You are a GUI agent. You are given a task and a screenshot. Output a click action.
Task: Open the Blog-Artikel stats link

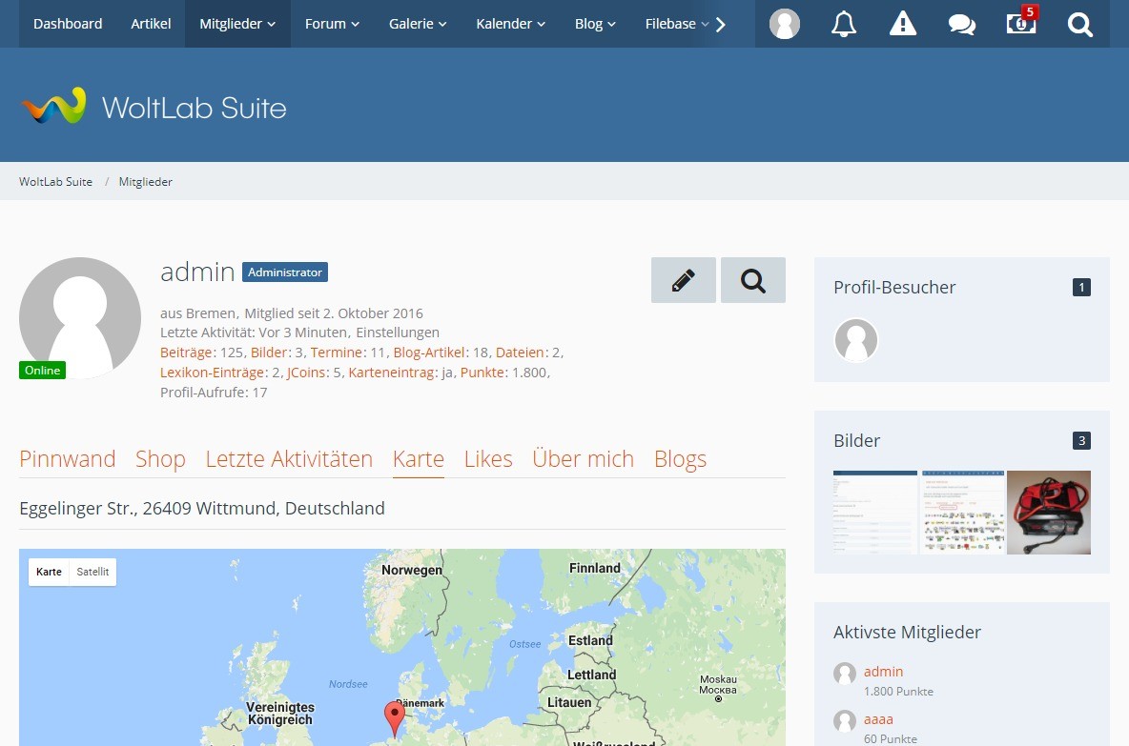[428, 353]
